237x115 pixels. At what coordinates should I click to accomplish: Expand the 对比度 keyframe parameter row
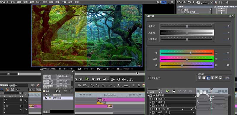151,106
